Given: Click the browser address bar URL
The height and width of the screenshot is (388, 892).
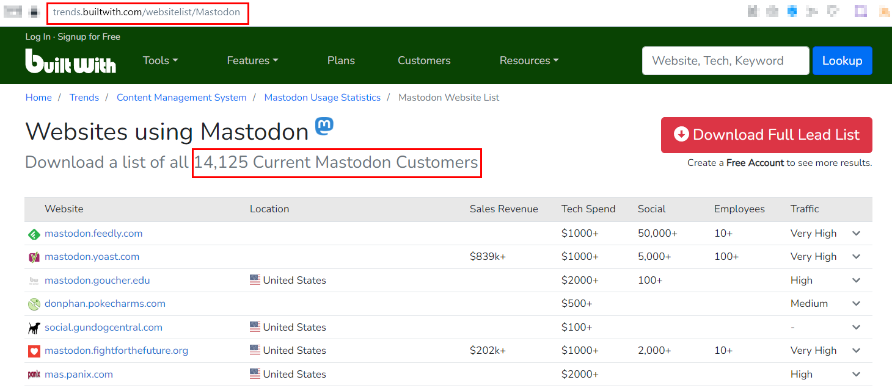Looking at the screenshot, I should pos(147,12).
